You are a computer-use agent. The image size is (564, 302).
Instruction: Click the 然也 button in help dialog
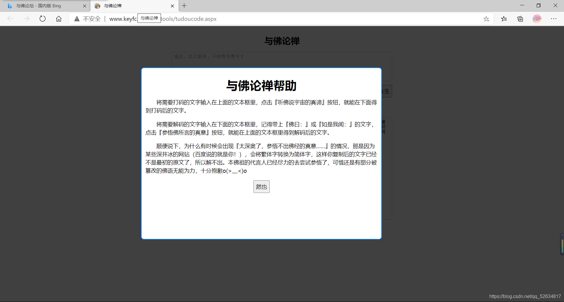pos(261,186)
